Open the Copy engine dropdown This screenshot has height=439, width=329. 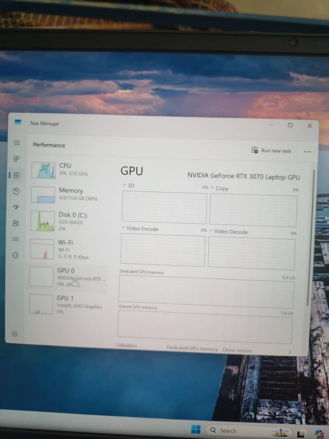220,189
